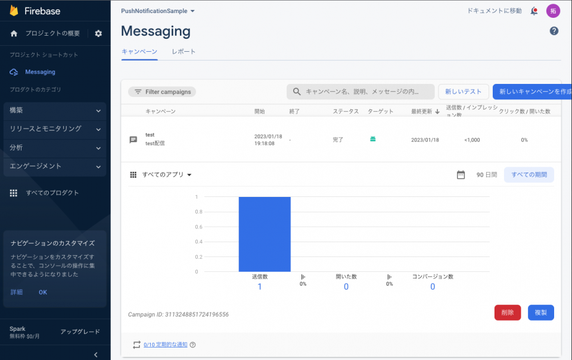Open the calendar icon next to 90日間
The height and width of the screenshot is (360, 572).
coord(461,174)
